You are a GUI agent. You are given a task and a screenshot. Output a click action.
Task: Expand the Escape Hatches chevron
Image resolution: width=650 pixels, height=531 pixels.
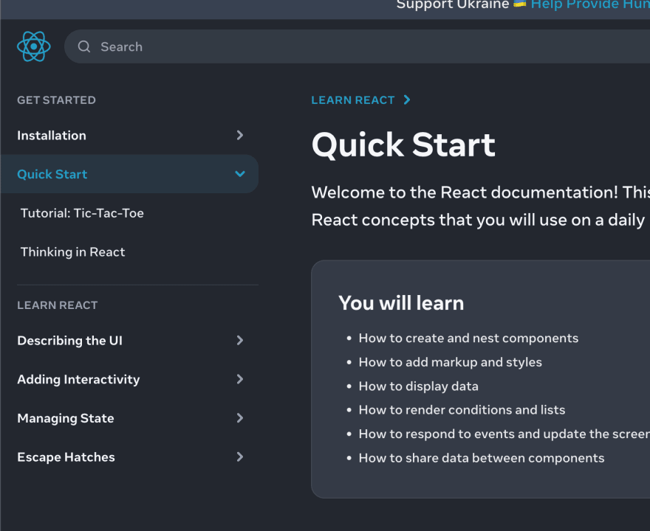pos(239,457)
